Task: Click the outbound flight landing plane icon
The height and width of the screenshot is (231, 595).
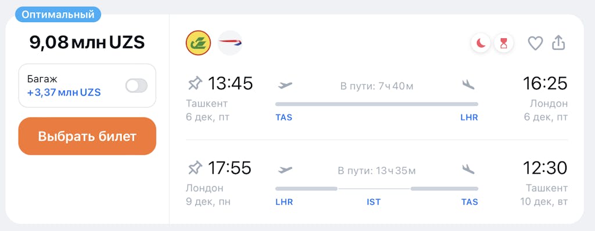Action: 469,85
